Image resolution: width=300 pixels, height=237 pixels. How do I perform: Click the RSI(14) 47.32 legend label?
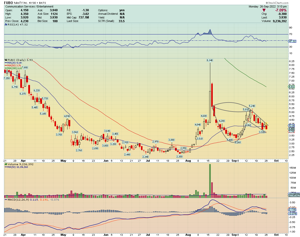tap(18, 25)
